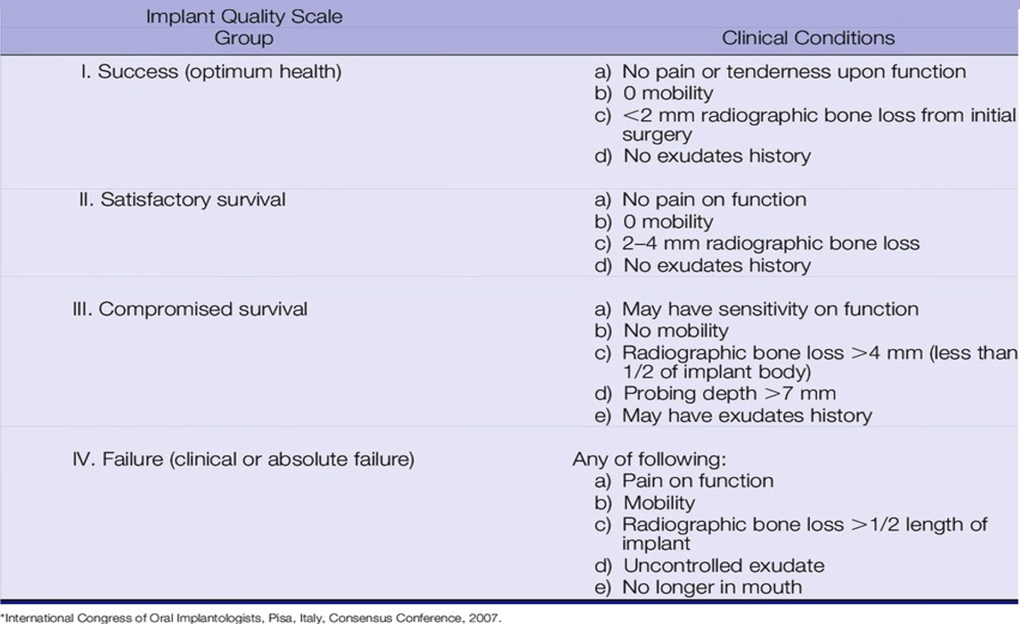The width and height of the screenshot is (1020, 628).
Task: Select the 'III. Compromised survival' row label
Action: [190, 309]
